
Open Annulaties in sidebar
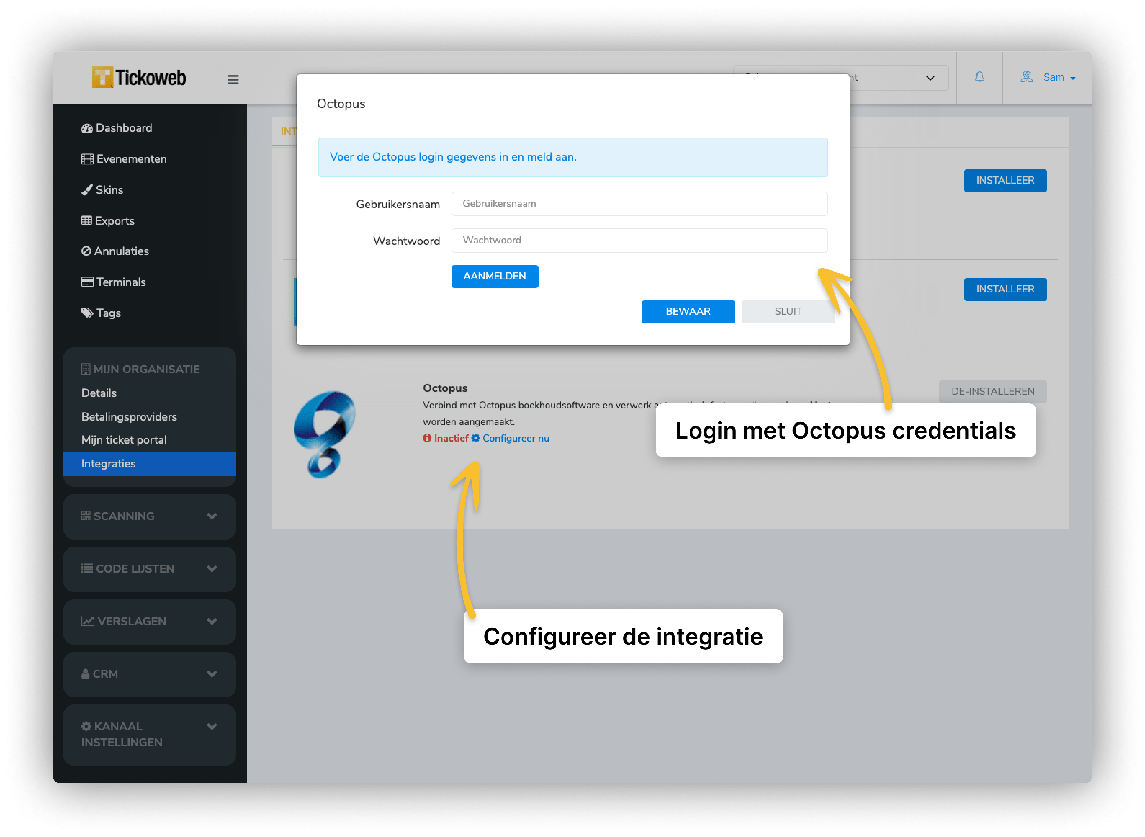pos(115,251)
